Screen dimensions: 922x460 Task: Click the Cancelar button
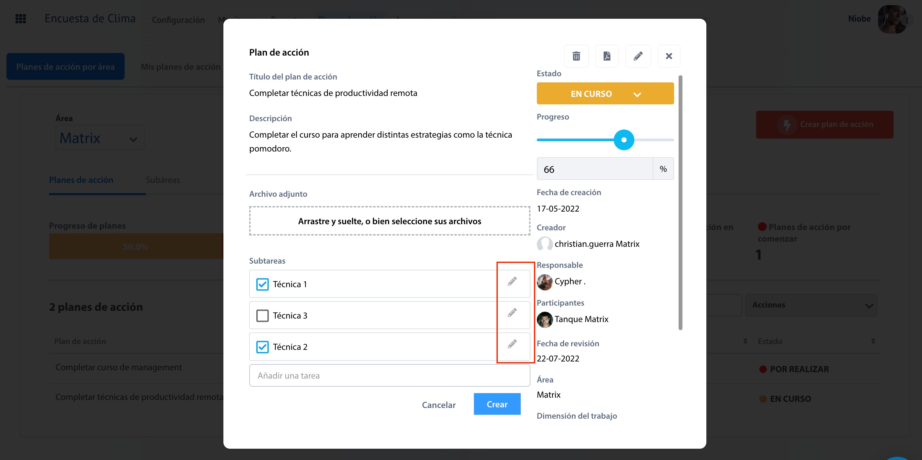click(x=438, y=404)
